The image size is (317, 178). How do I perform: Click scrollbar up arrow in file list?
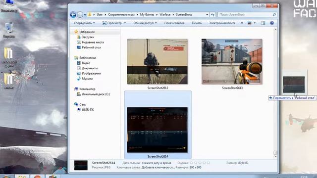275,30
